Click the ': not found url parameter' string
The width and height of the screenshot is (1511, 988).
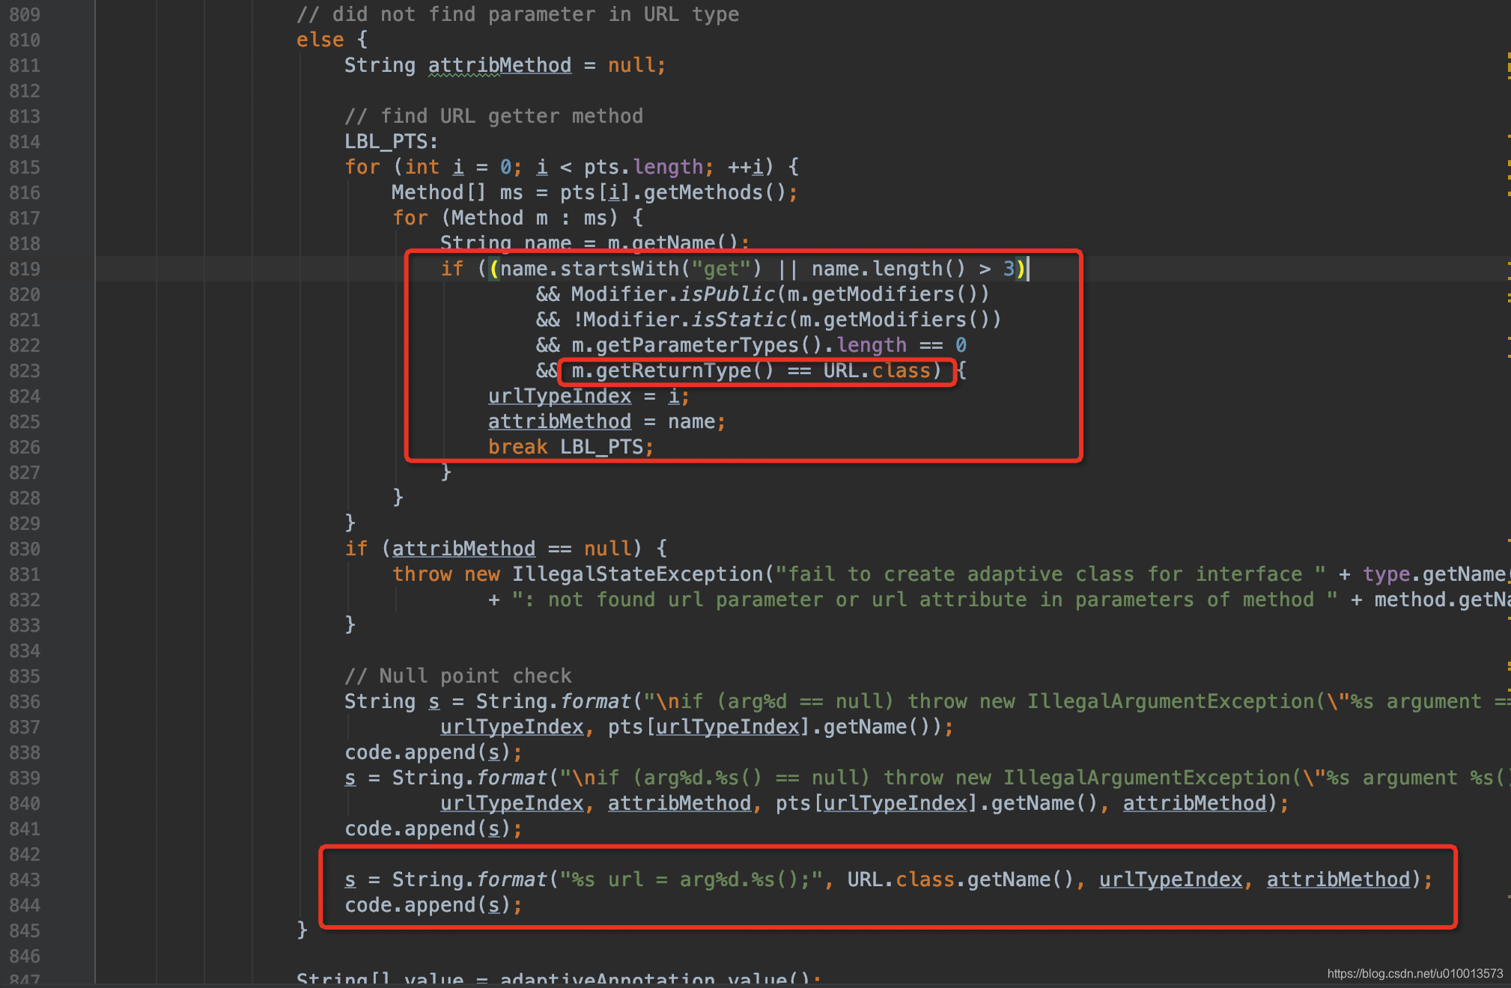(x=925, y=600)
